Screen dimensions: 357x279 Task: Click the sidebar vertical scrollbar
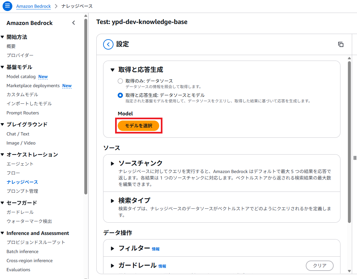pyautogui.click(x=86, y=107)
